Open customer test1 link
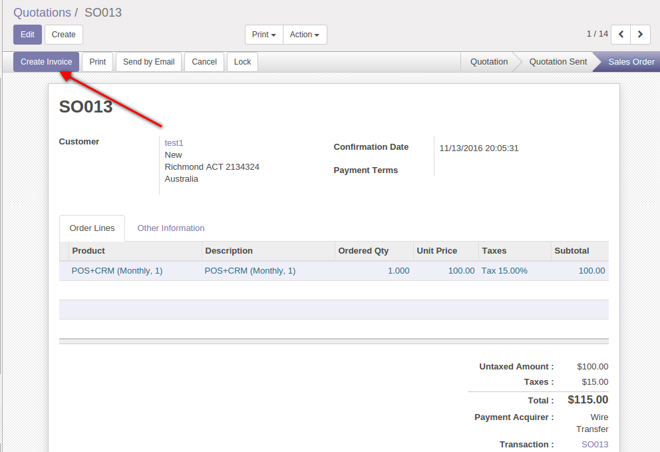The width and height of the screenshot is (660, 452). point(174,142)
